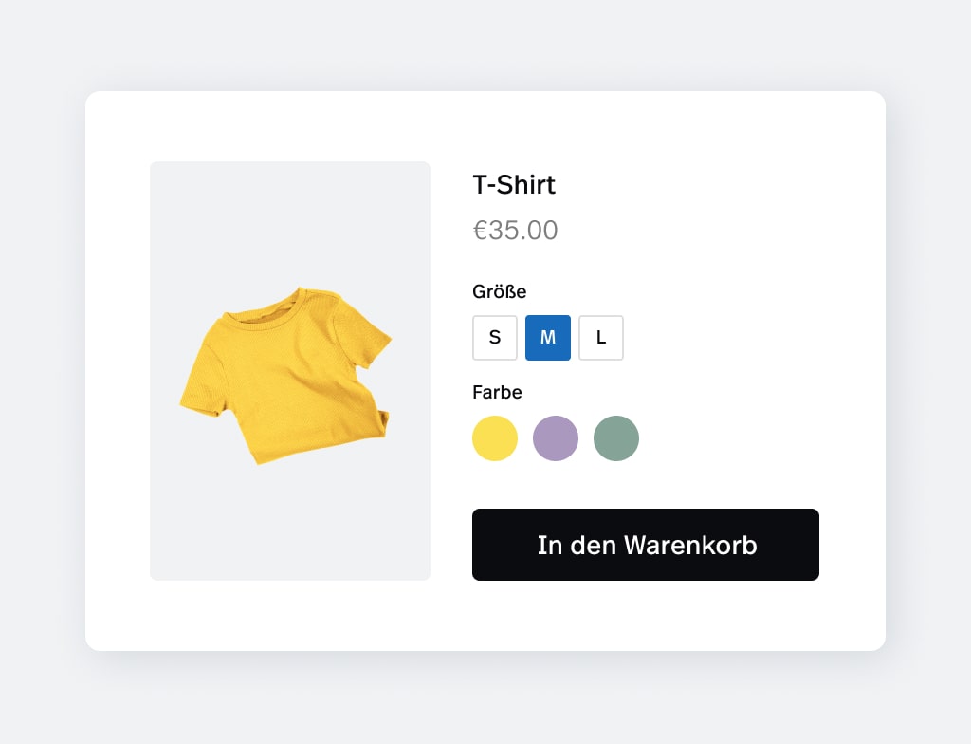971x744 pixels.
Task: Select the yellow color swatch
Action: tap(495, 438)
